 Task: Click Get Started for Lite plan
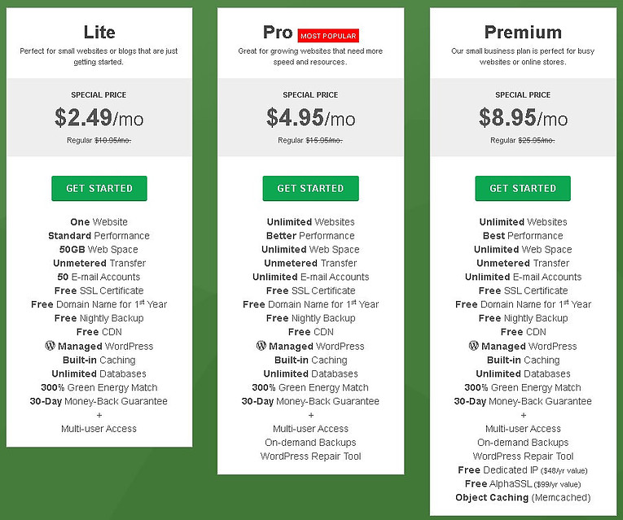(99, 188)
